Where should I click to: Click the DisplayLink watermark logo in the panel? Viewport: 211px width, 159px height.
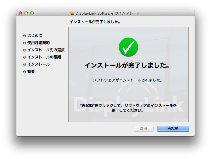pyautogui.click(x=128, y=105)
